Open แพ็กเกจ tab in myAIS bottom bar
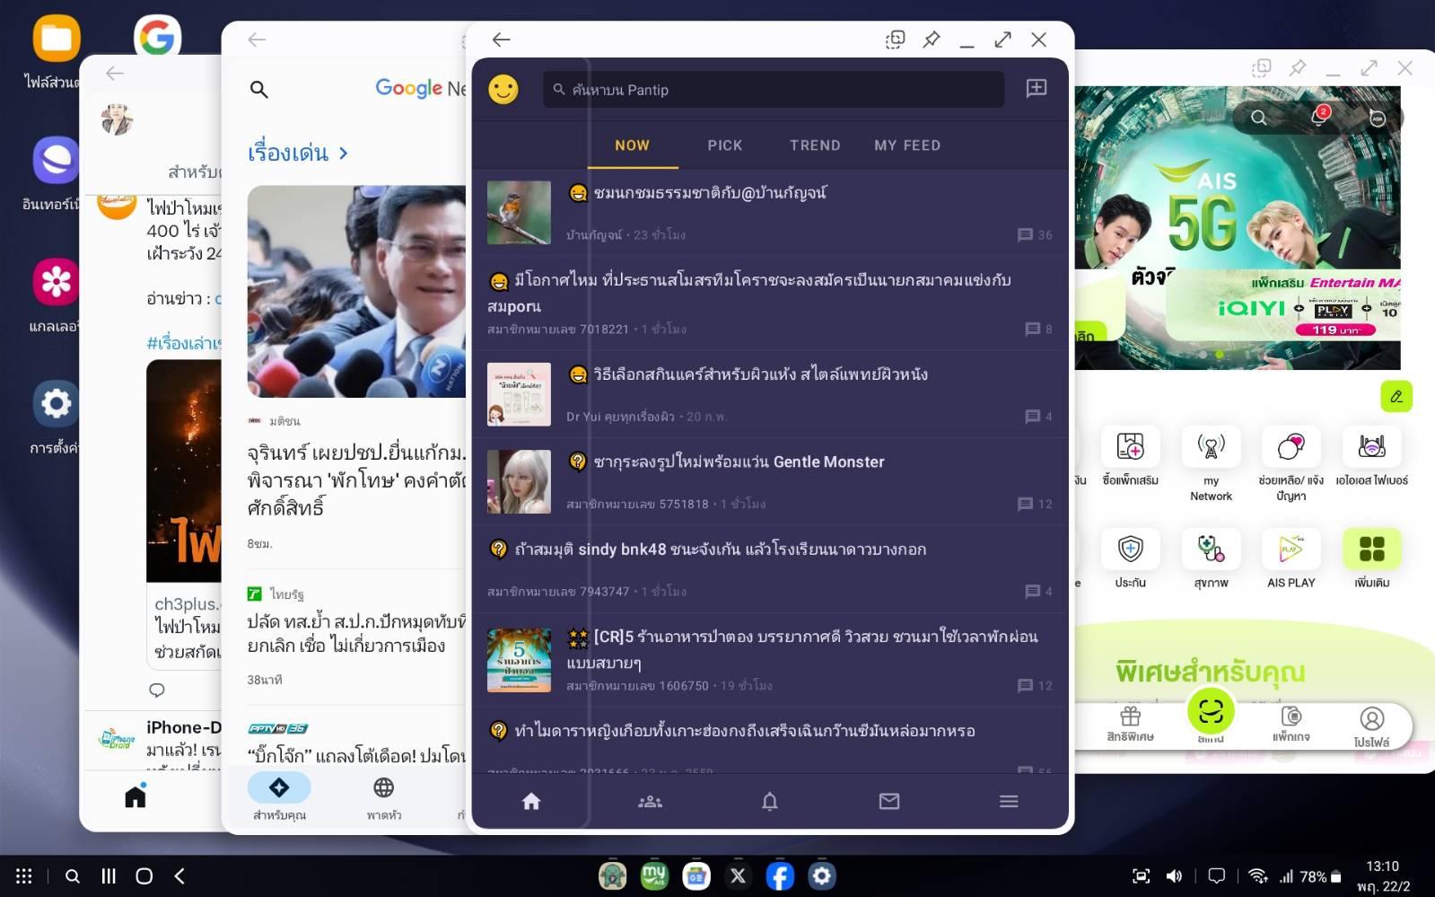 pos(1291,725)
